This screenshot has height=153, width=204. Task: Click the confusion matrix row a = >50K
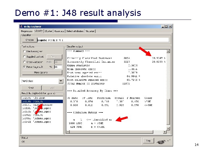tap(86, 123)
